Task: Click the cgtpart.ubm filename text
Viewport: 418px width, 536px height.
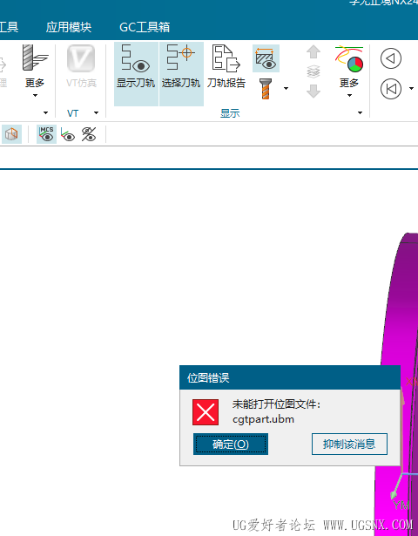Action: coord(263,419)
